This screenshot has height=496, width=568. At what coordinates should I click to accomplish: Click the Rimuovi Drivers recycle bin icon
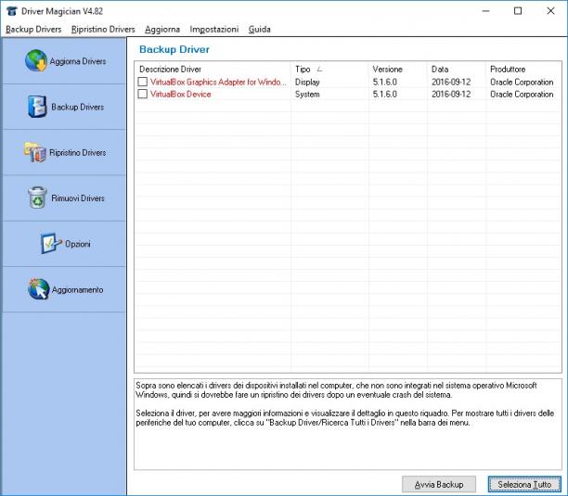(37, 197)
